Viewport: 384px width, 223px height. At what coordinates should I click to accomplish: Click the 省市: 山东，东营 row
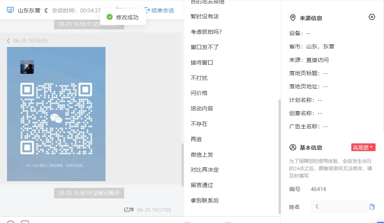pyautogui.click(x=312, y=47)
